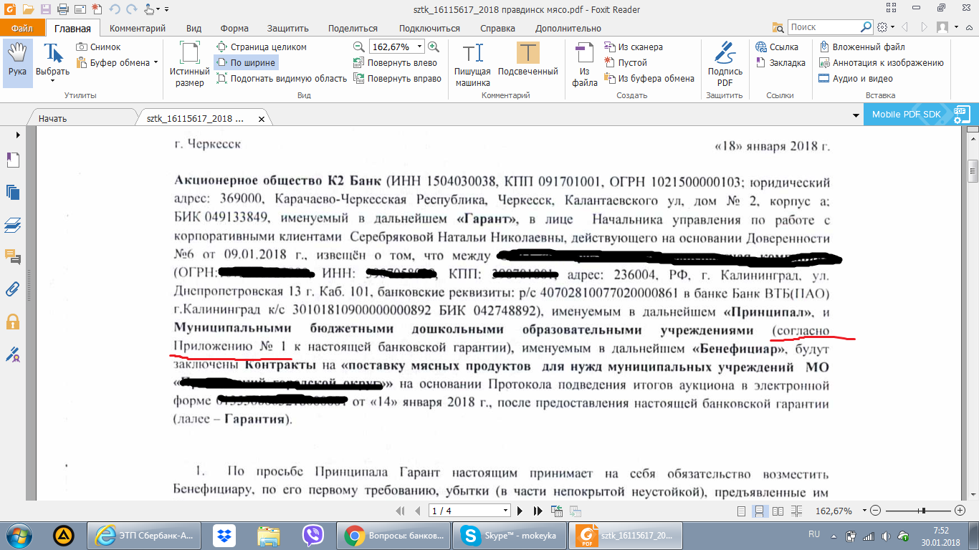Open the Файл menu

click(22, 29)
